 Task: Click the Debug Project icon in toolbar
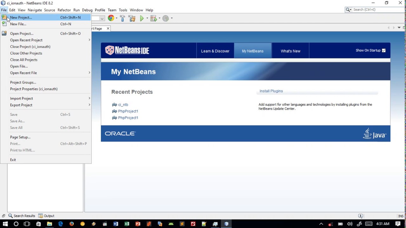(x=154, y=18)
